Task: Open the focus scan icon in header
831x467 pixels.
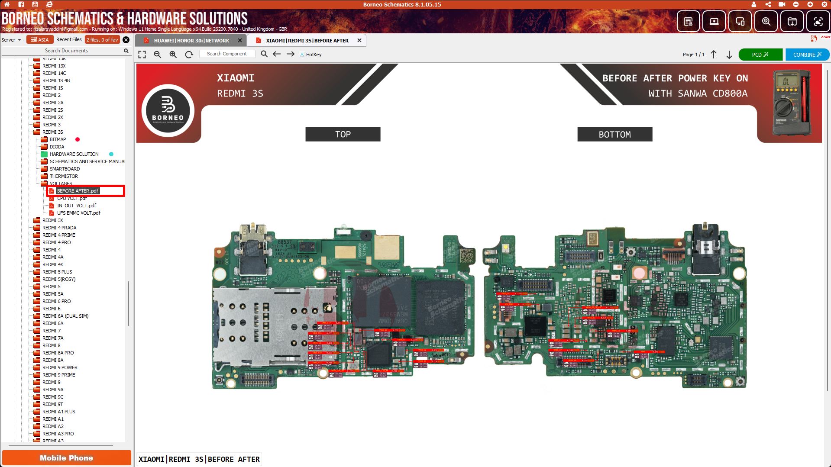Action: (818, 21)
